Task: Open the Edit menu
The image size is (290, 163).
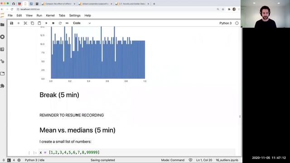Action: point(19,15)
